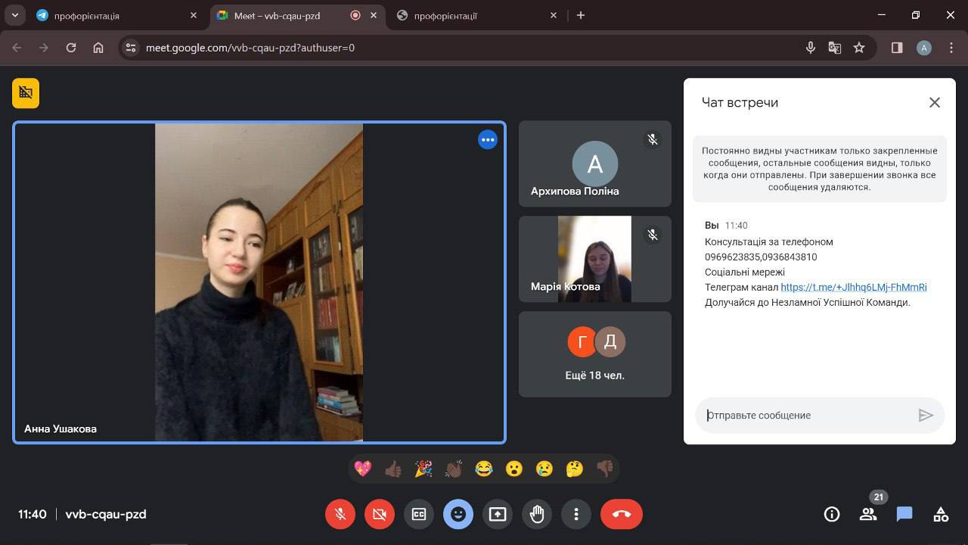The image size is (968, 545).
Task: Toggle closed captions
Action: pyautogui.click(x=419, y=514)
